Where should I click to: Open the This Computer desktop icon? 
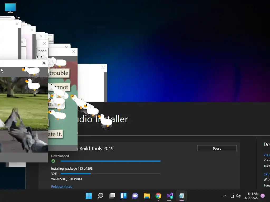click(x=10, y=11)
